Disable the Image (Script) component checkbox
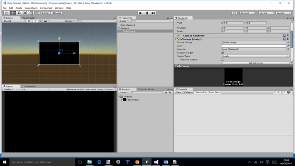Screen dimensions: 295x166 pyautogui.click(x=181, y=39)
